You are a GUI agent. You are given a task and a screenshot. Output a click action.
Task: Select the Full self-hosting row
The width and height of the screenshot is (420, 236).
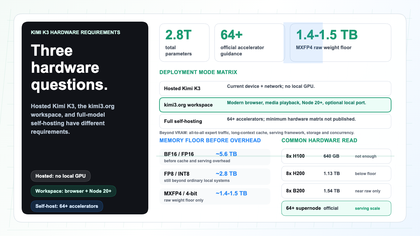275,121
